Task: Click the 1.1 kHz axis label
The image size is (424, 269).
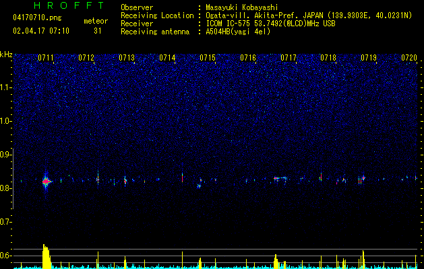Action: click(x=5, y=87)
